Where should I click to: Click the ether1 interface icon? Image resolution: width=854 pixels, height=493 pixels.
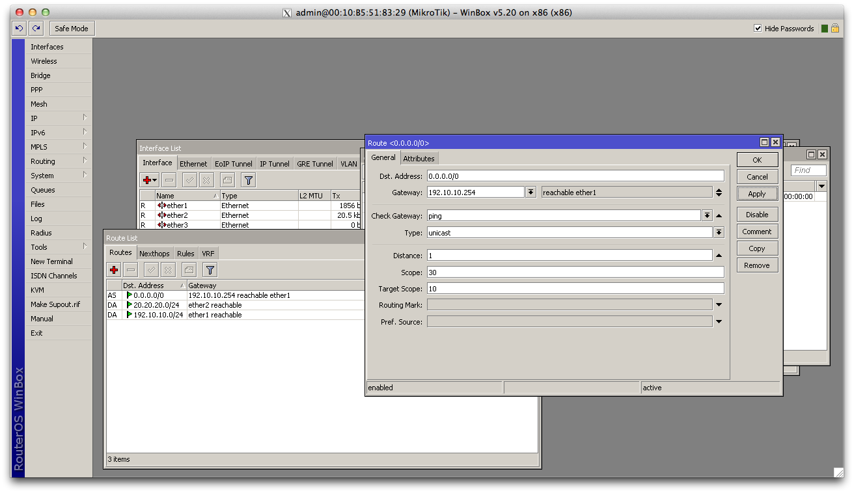point(161,206)
